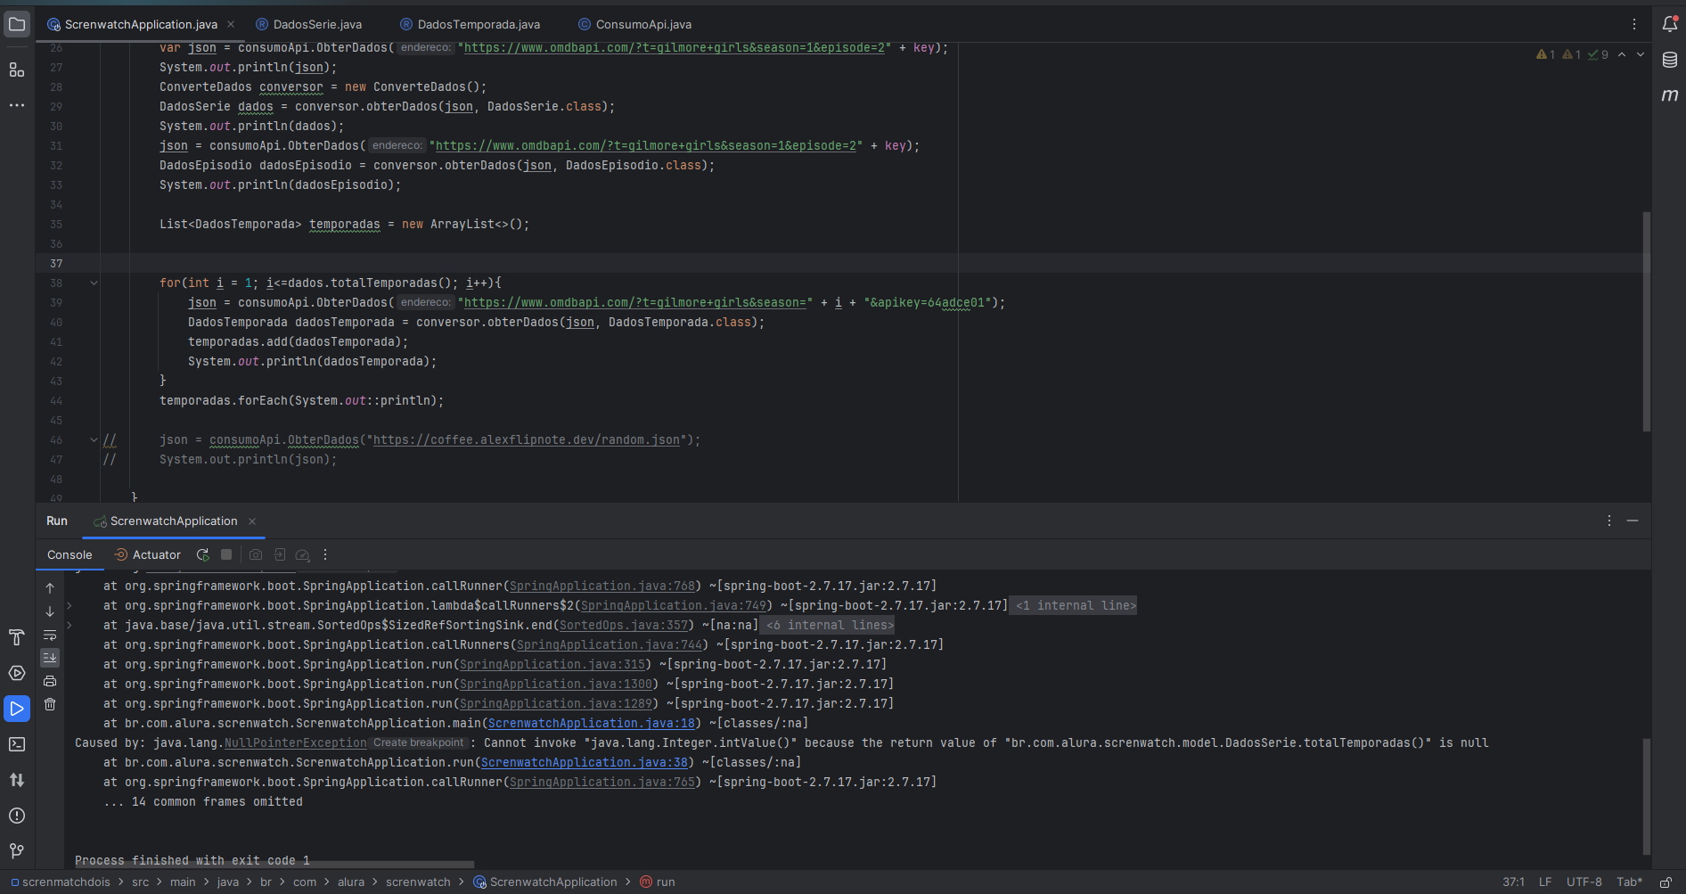1686x894 pixels.
Task: Open the Database tool window icon
Action: (x=1670, y=60)
